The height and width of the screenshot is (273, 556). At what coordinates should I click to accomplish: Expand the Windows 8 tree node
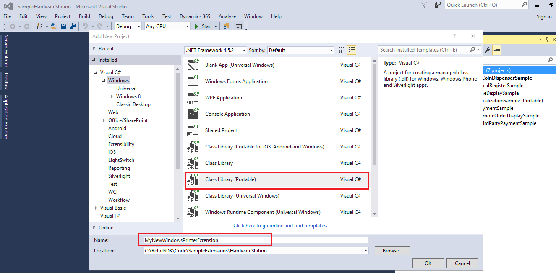112,96
